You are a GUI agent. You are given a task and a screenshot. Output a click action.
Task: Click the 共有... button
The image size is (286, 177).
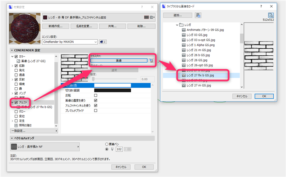112,26
